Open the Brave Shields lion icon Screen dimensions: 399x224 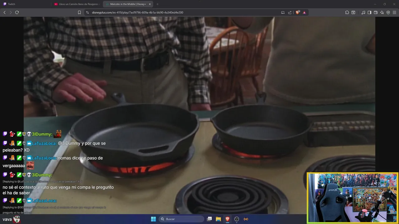298,12
